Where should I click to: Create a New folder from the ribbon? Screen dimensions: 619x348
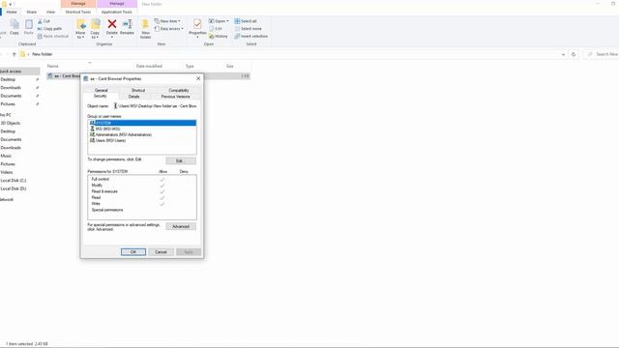146,28
